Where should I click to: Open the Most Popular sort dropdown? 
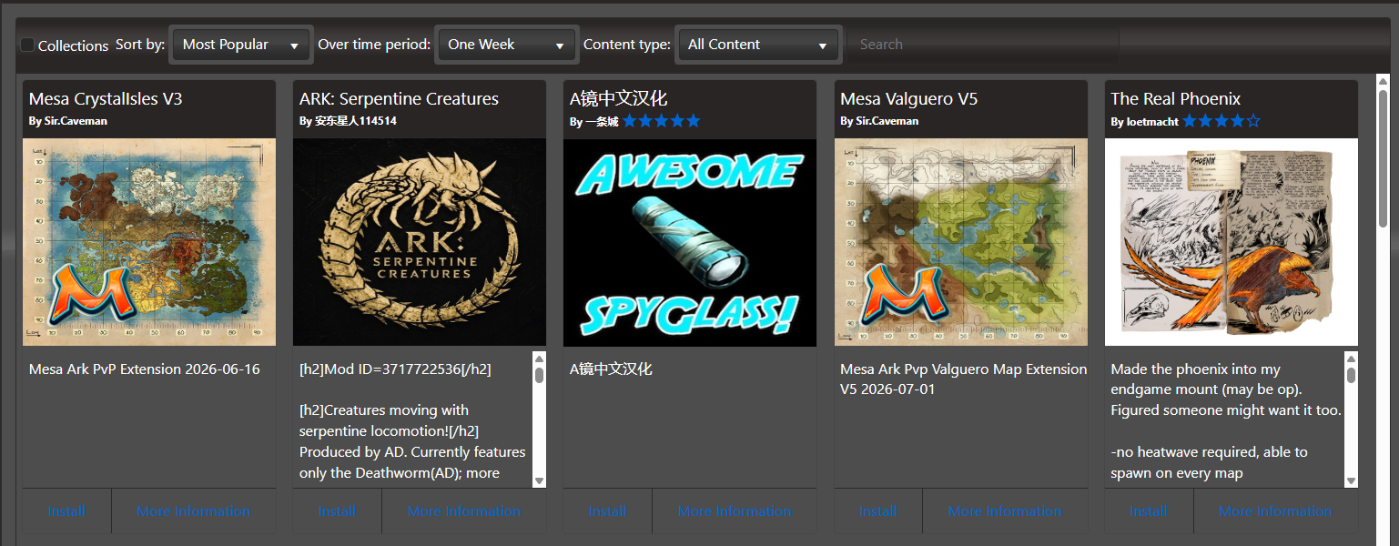coord(241,45)
